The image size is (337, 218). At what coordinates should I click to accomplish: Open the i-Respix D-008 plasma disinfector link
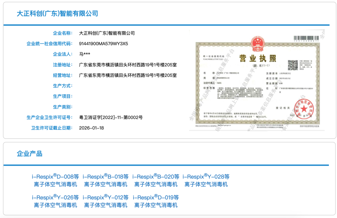click(56, 180)
